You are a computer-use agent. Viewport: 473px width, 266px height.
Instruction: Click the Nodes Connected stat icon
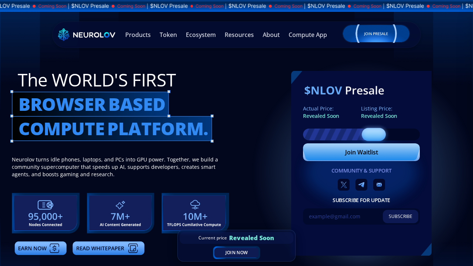pos(45,205)
